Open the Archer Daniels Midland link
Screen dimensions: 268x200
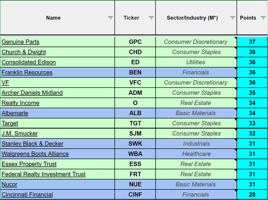(32, 93)
